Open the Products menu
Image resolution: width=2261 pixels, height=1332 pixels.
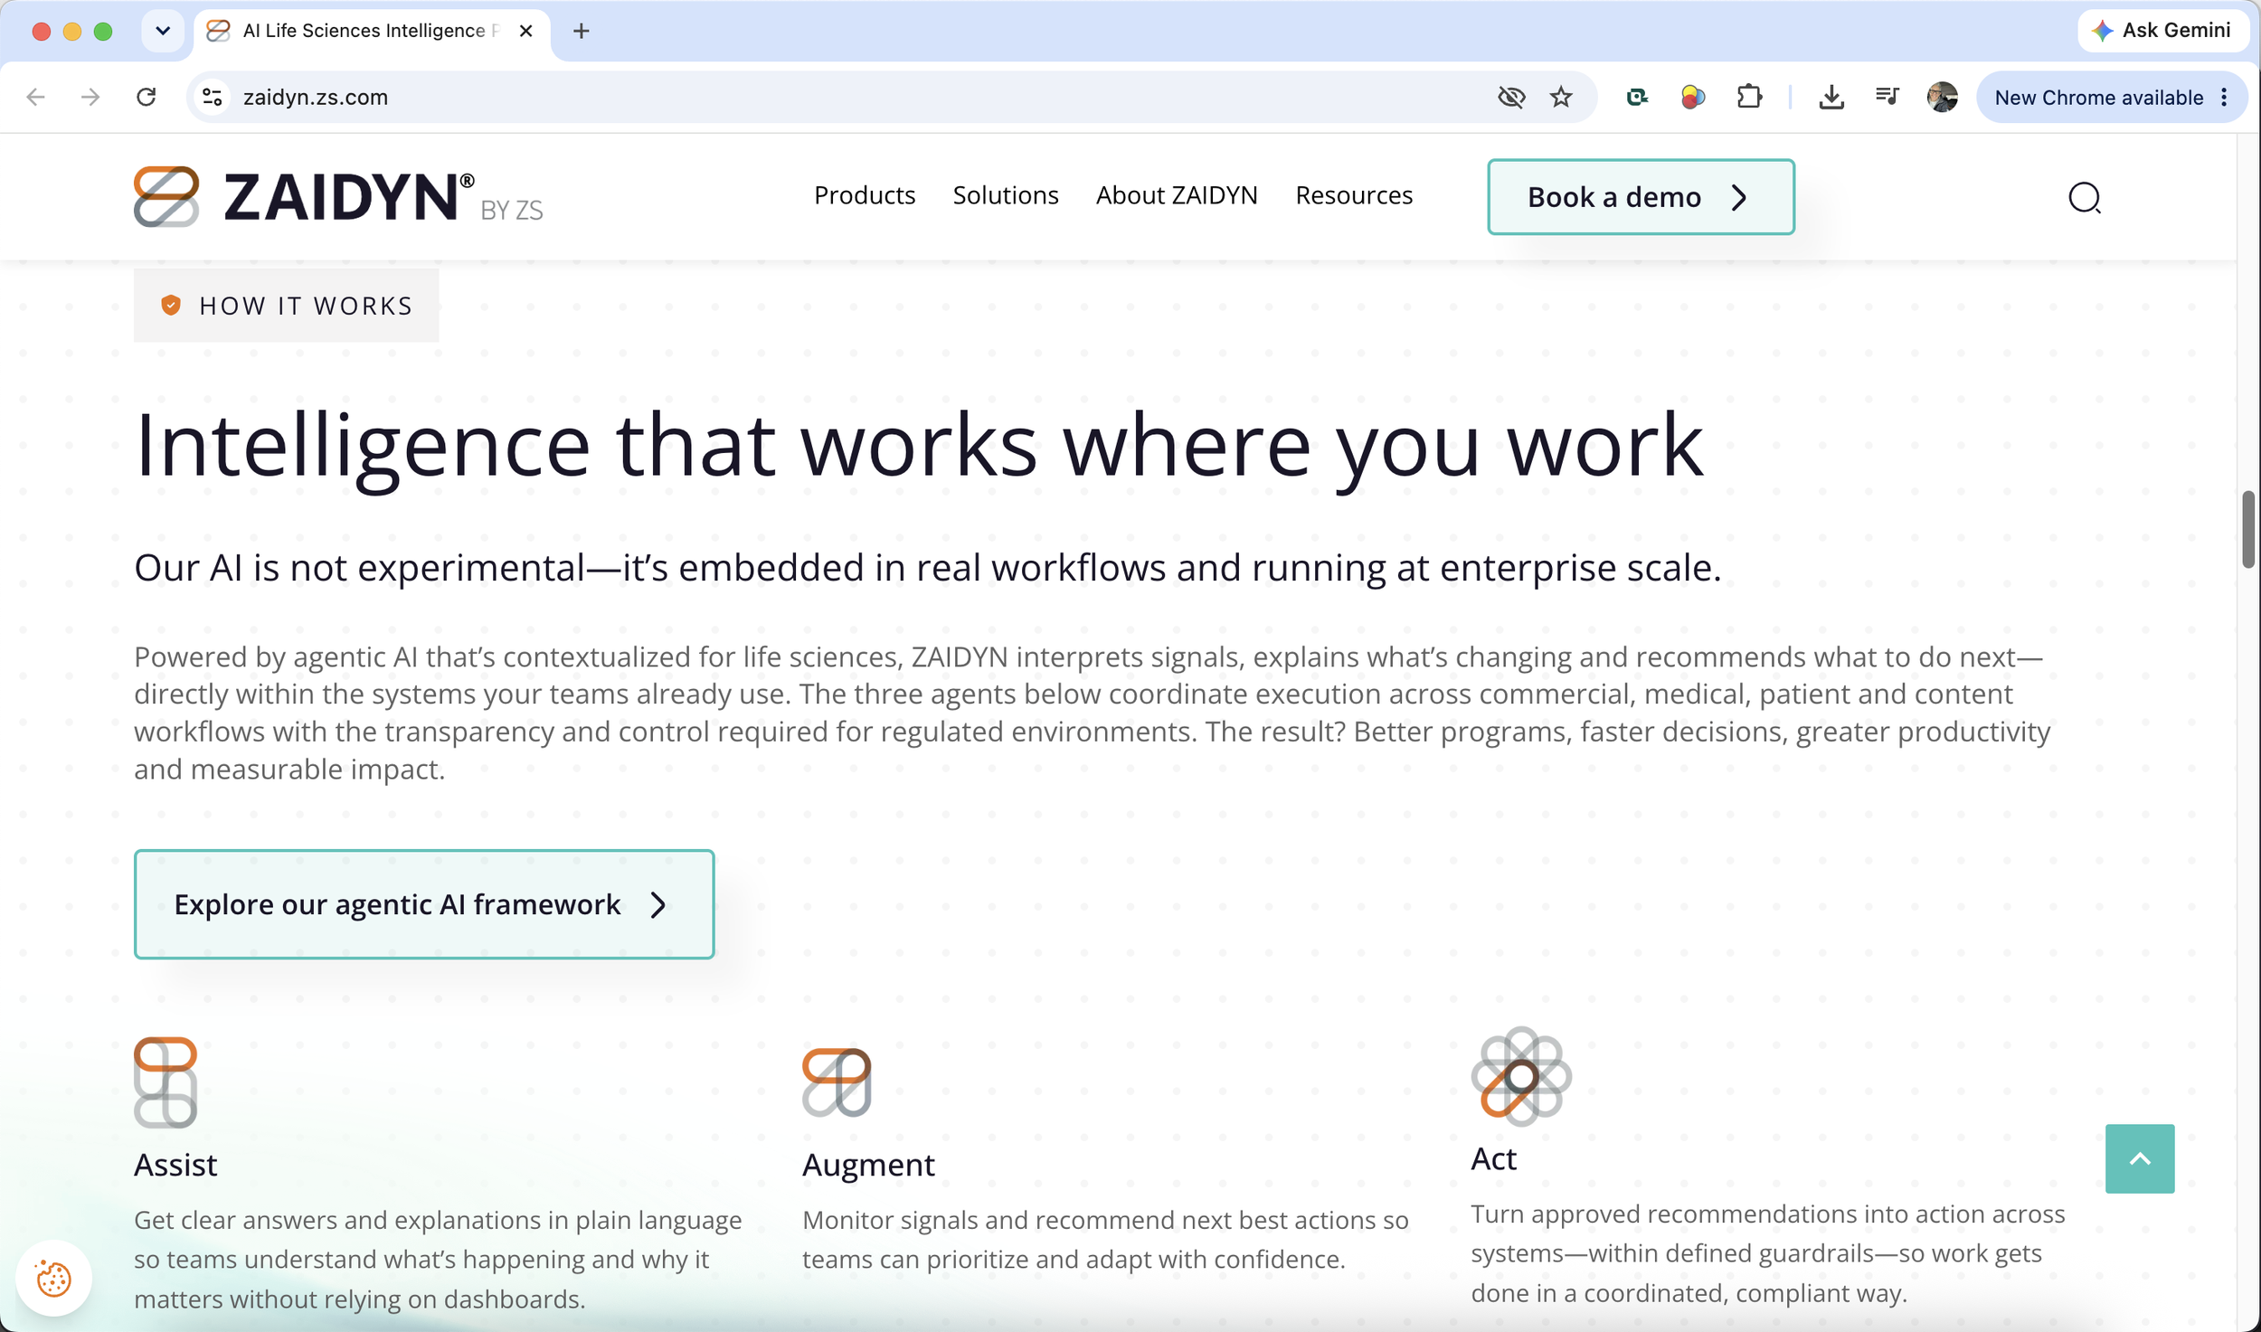[865, 195]
